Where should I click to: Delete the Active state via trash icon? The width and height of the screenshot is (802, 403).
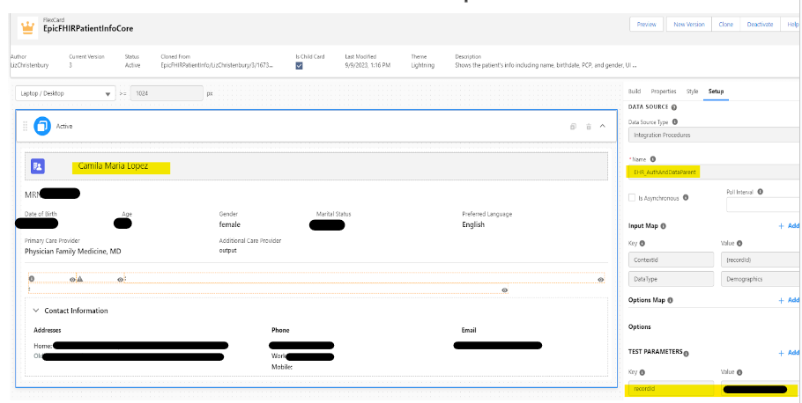point(589,126)
